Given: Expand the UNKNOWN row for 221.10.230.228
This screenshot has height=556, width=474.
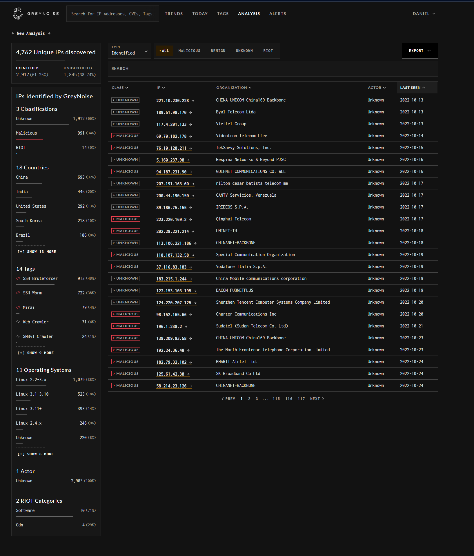Looking at the screenshot, I should [x=125, y=100].
